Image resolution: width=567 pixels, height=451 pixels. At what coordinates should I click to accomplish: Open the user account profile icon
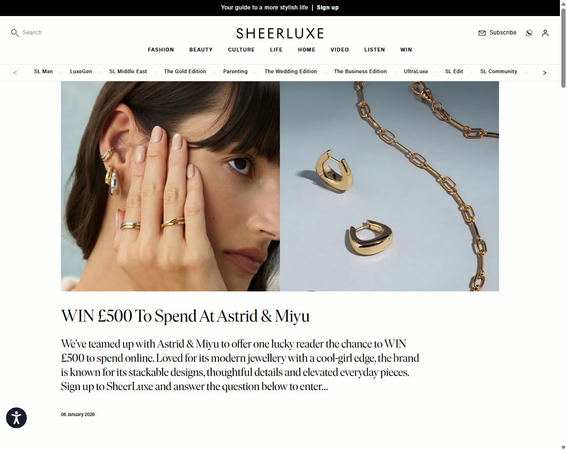[x=545, y=33]
